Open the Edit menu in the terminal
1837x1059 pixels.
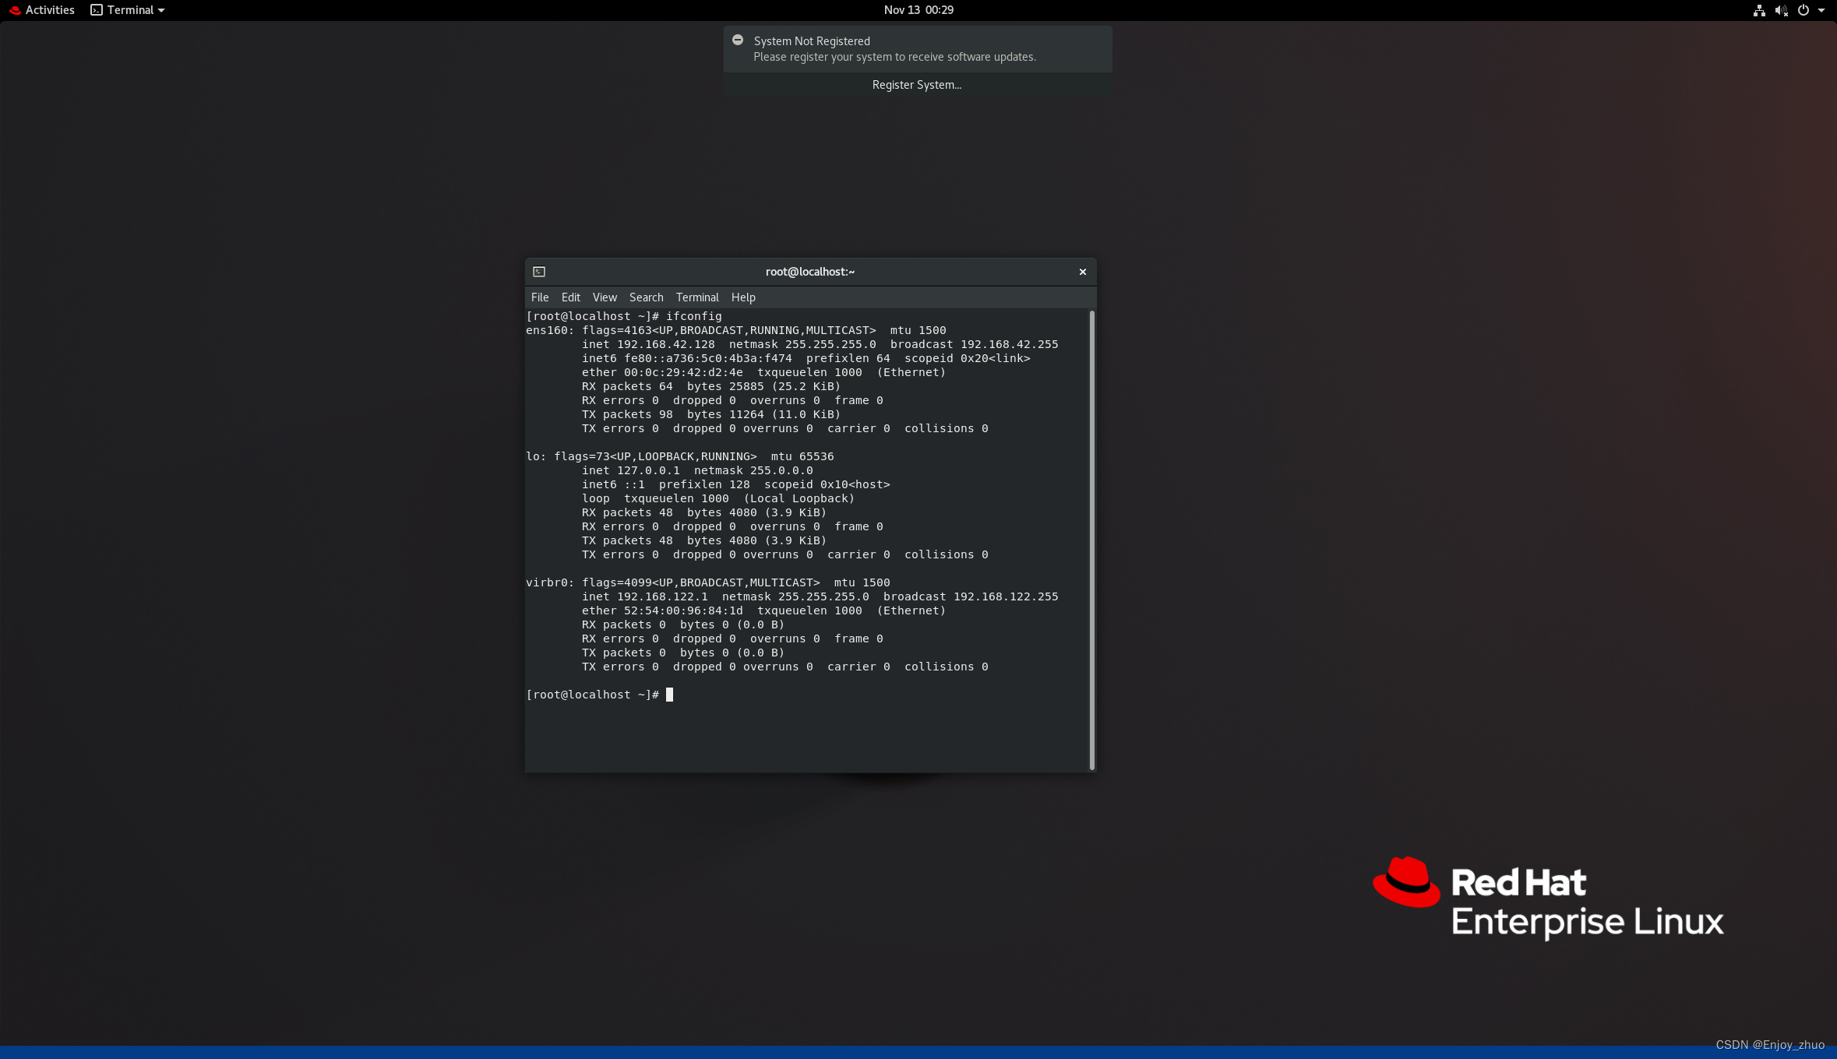pyautogui.click(x=570, y=297)
